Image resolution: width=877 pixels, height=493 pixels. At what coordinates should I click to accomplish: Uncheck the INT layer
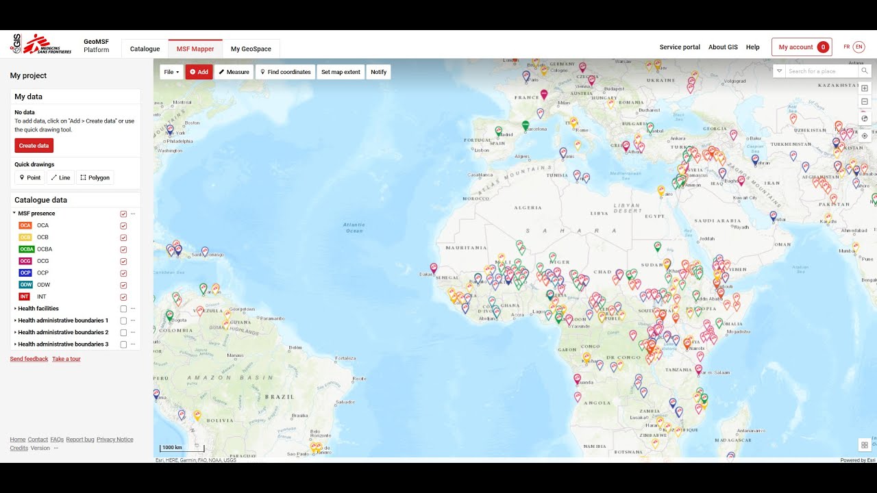point(123,297)
